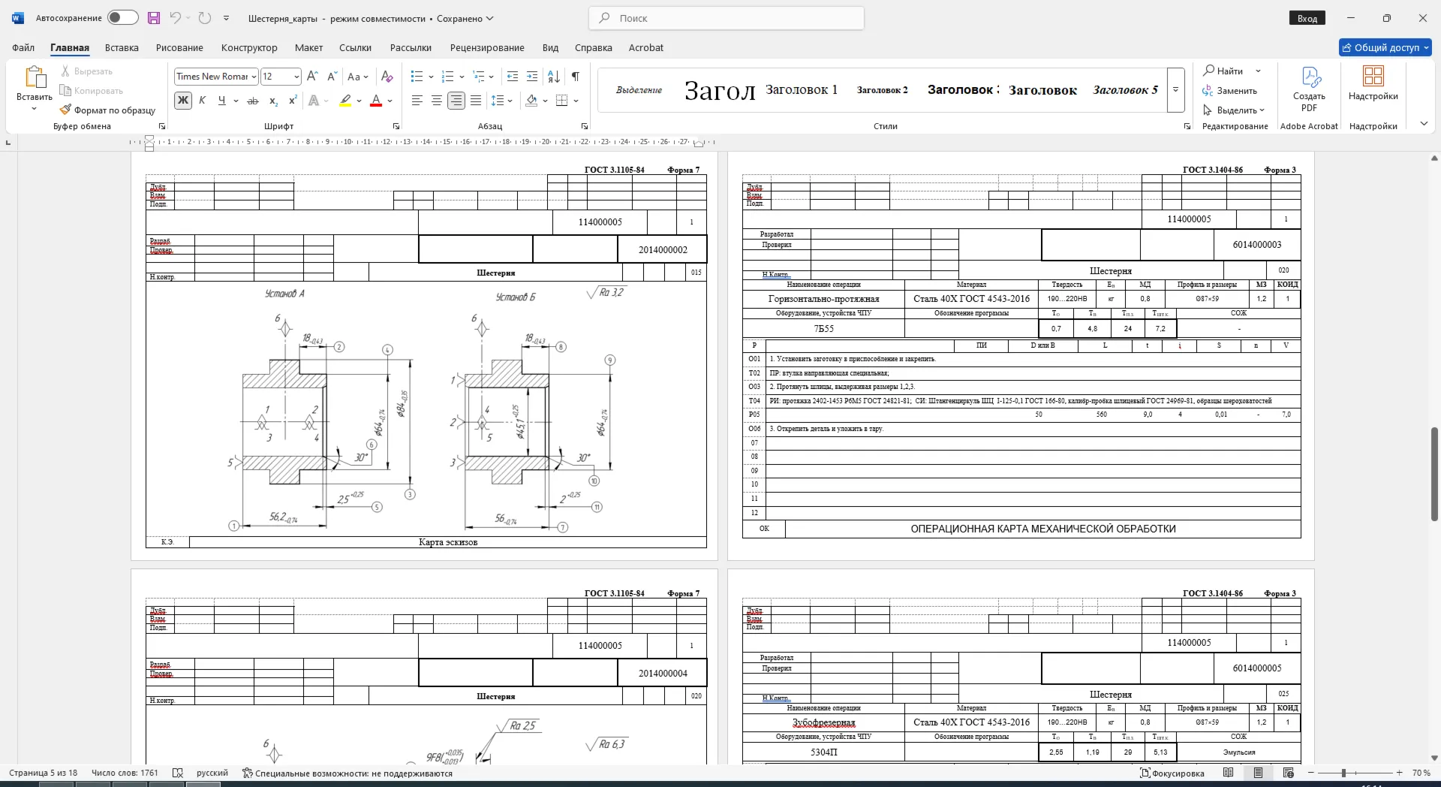
Task: Click the Заменить replace button
Action: click(x=1229, y=90)
